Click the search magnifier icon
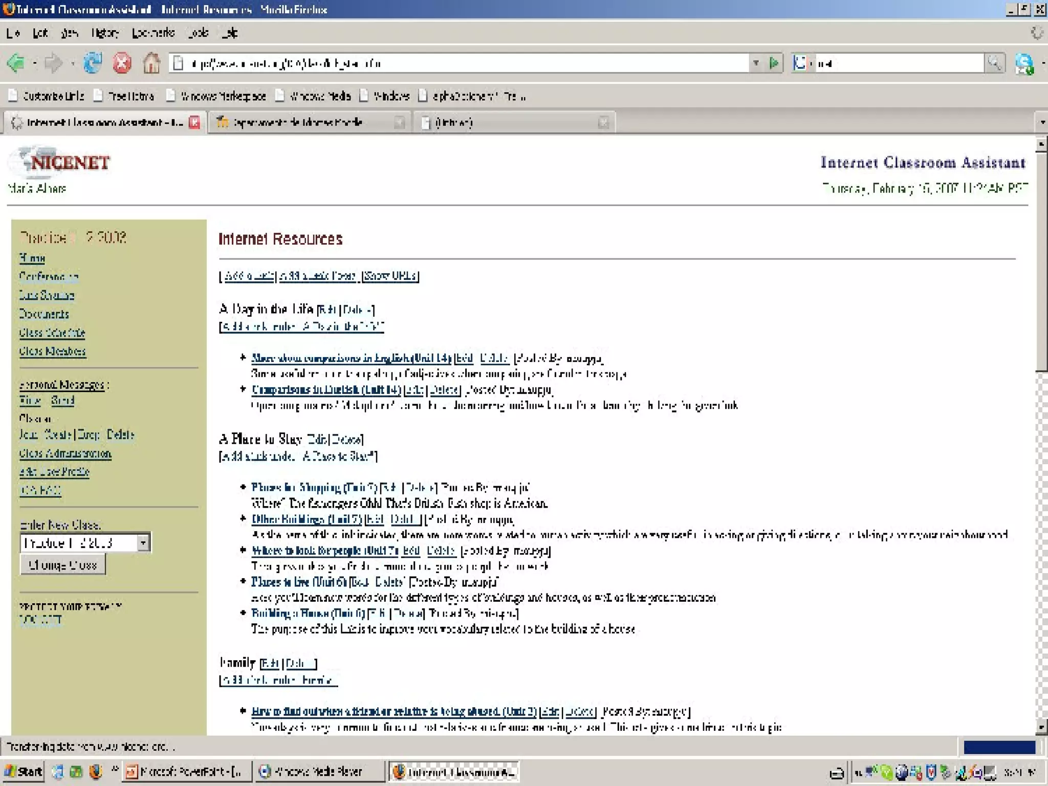 tap(994, 63)
